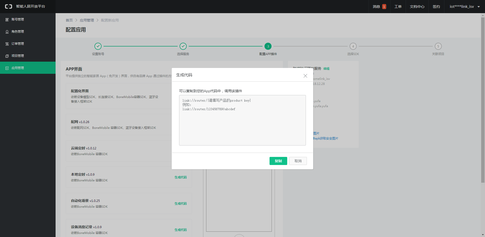Click the 角色管理 sidebar icon
This screenshot has width=485, height=237.
tap(7, 32)
